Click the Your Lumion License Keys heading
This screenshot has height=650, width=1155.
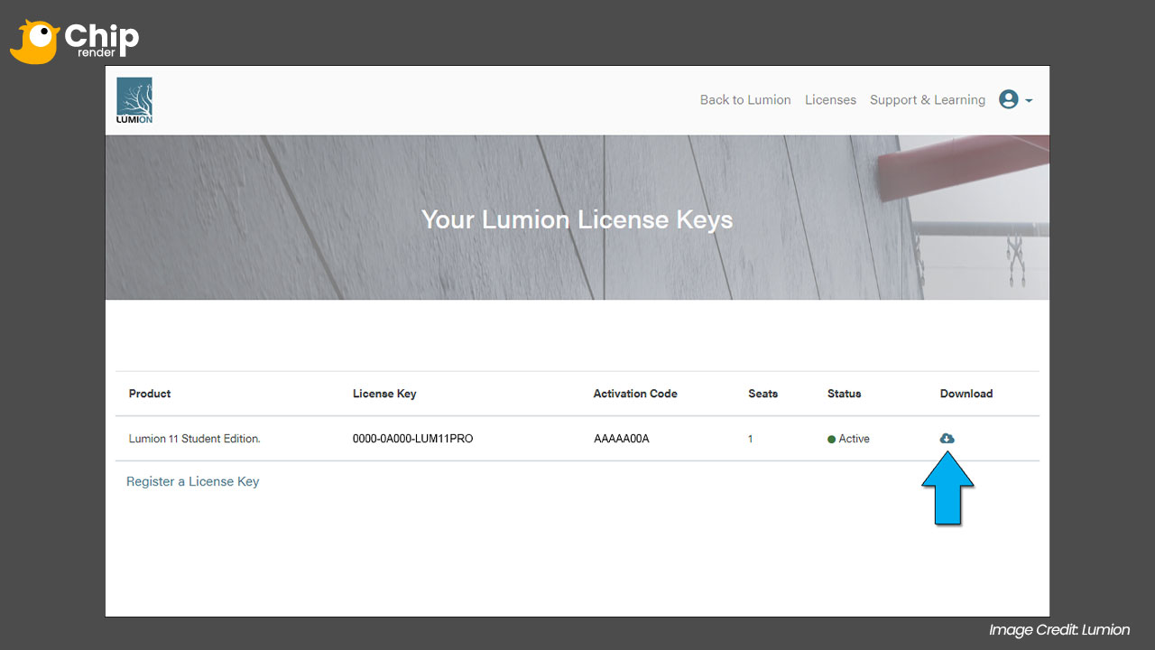click(x=577, y=219)
